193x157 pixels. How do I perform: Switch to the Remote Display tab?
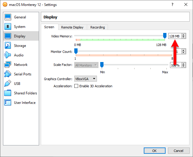click(x=72, y=27)
